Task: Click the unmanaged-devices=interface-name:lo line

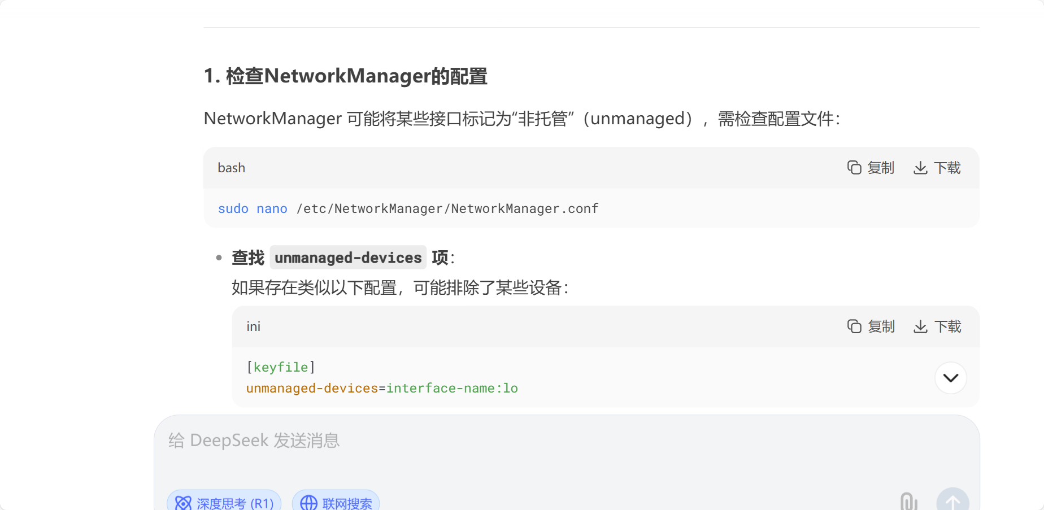Action: point(382,388)
